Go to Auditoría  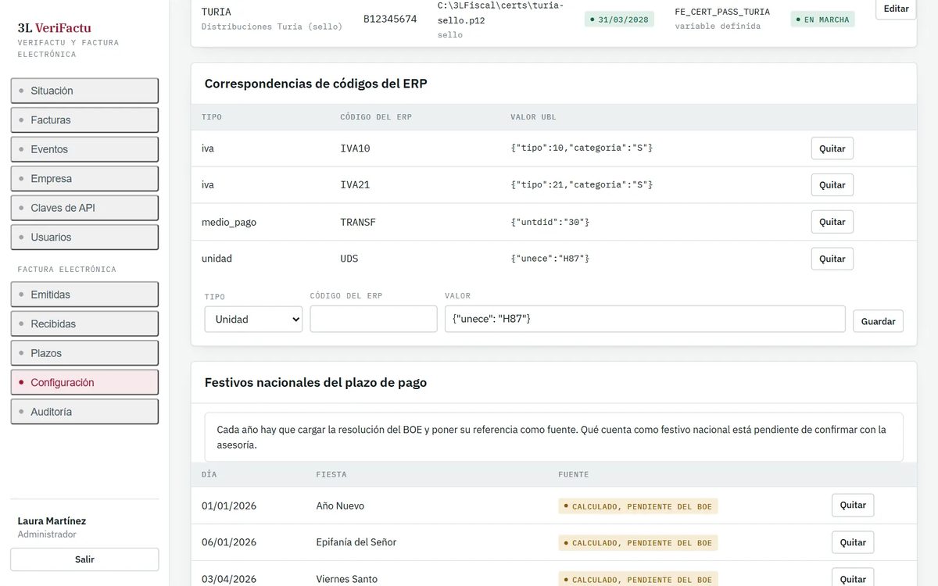(x=84, y=412)
